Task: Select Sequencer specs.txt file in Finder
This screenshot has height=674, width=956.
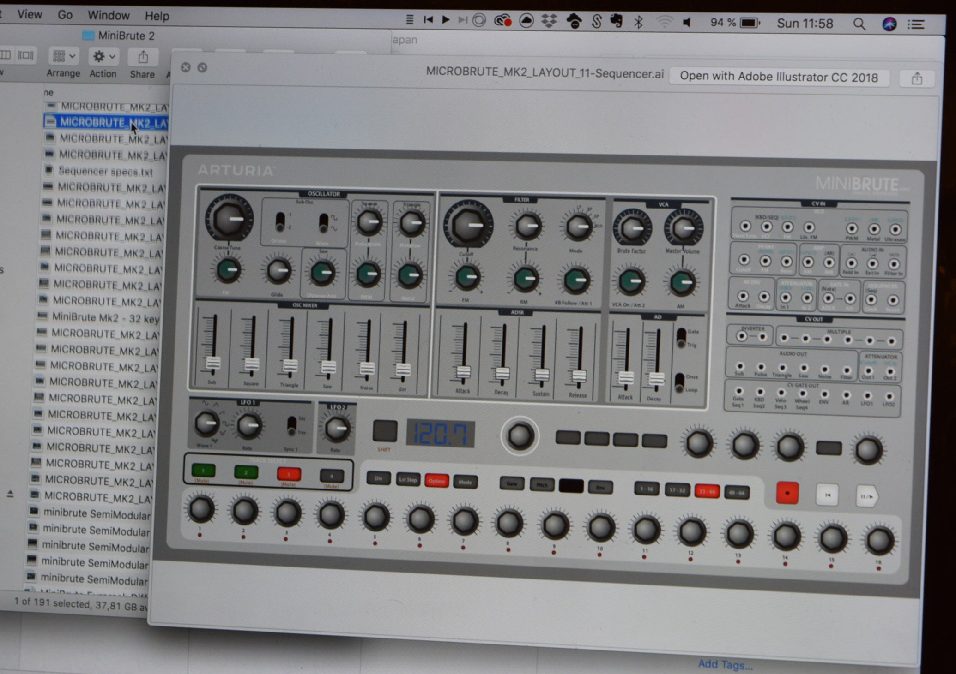Action: [105, 171]
